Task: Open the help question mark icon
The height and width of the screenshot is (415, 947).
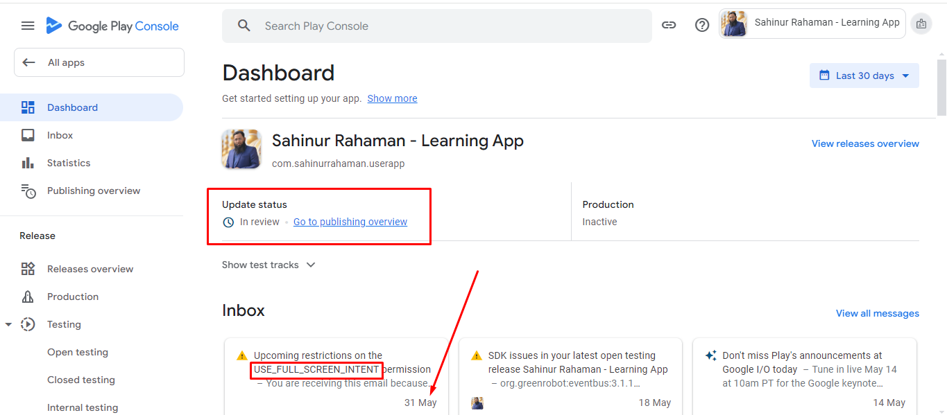Action: (x=702, y=26)
